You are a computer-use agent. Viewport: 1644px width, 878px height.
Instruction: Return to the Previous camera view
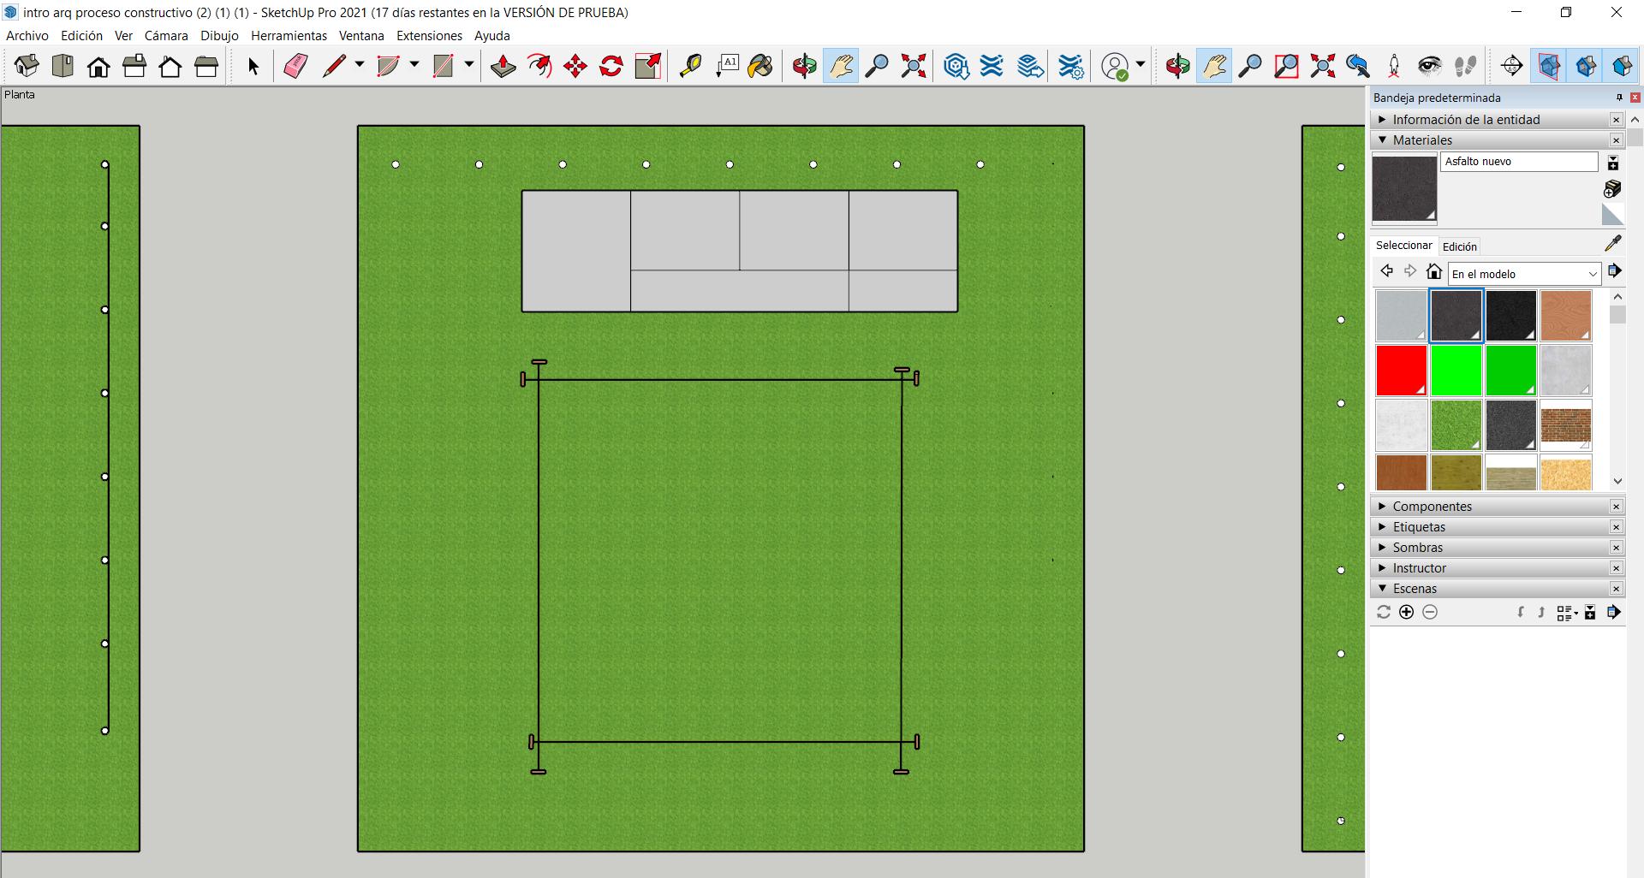click(1358, 66)
